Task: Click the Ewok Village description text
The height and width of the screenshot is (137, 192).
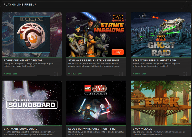Action: pyautogui.click(x=159, y=133)
